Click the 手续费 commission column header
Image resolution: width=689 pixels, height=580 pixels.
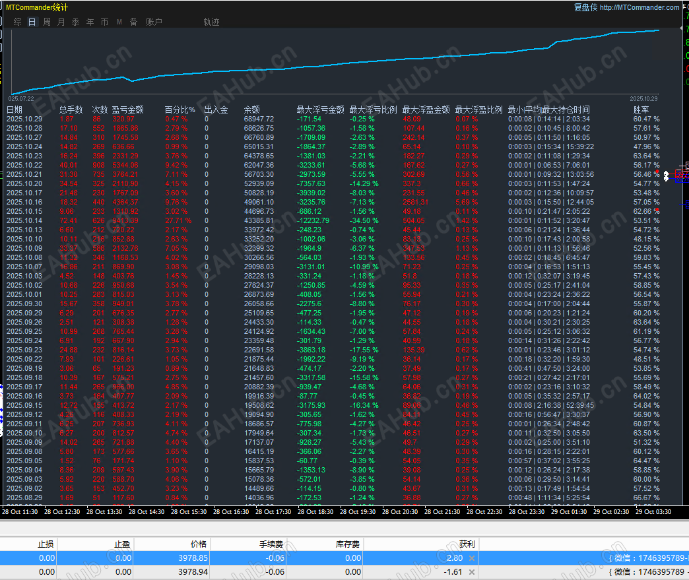271,544
